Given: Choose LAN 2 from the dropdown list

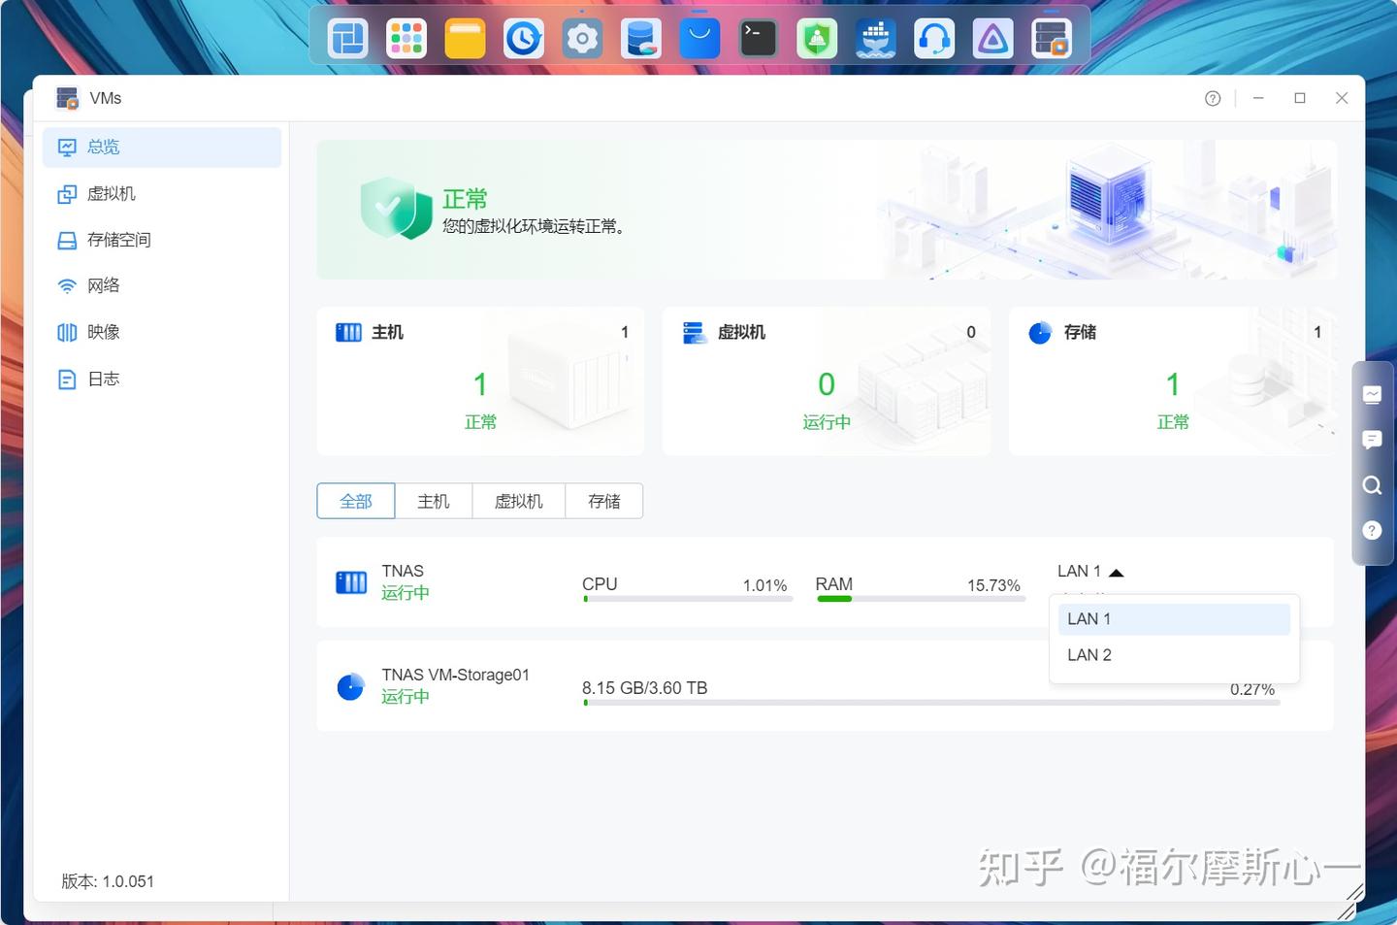Looking at the screenshot, I should pyautogui.click(x=1174, y=655).
